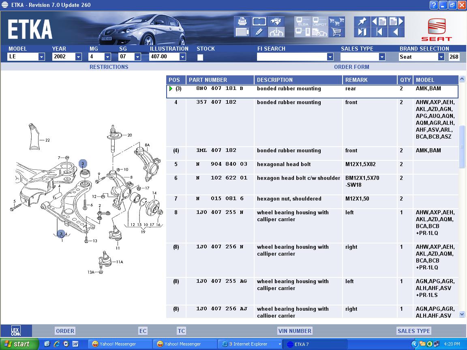Click the remark M12X1,5X82
Viewport: 467px width, 350px height.
[360, 164]
